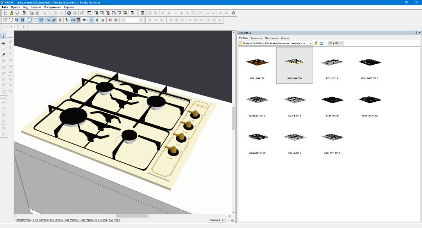Click the New document icon
The image size is (422, 228).
pos(5,13)
